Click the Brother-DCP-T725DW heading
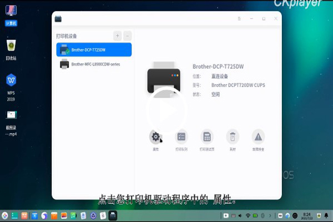Screen dimensions: 333x222 click(218, 67)
